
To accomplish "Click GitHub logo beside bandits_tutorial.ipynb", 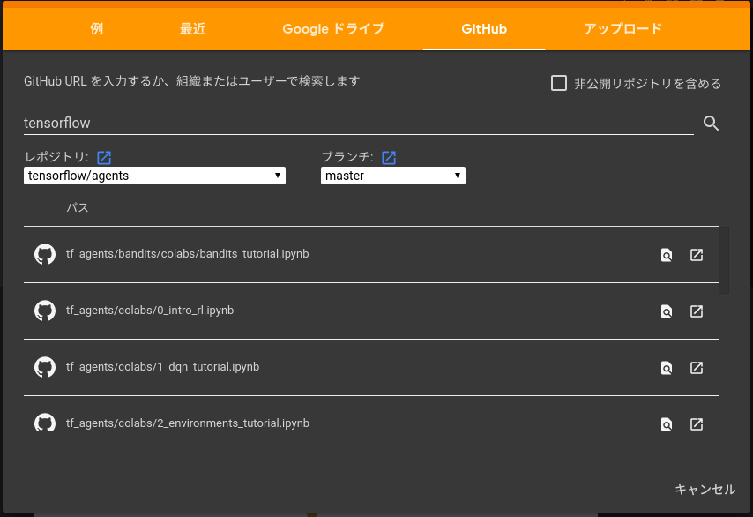I will 45,254.
